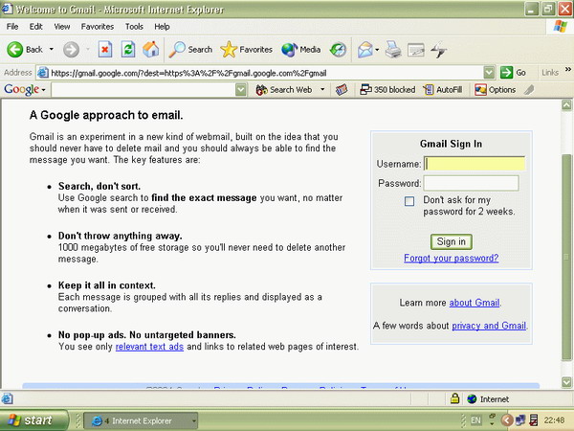
Task: Click the Edit page toolbar icon
Action: coord(416,50)
